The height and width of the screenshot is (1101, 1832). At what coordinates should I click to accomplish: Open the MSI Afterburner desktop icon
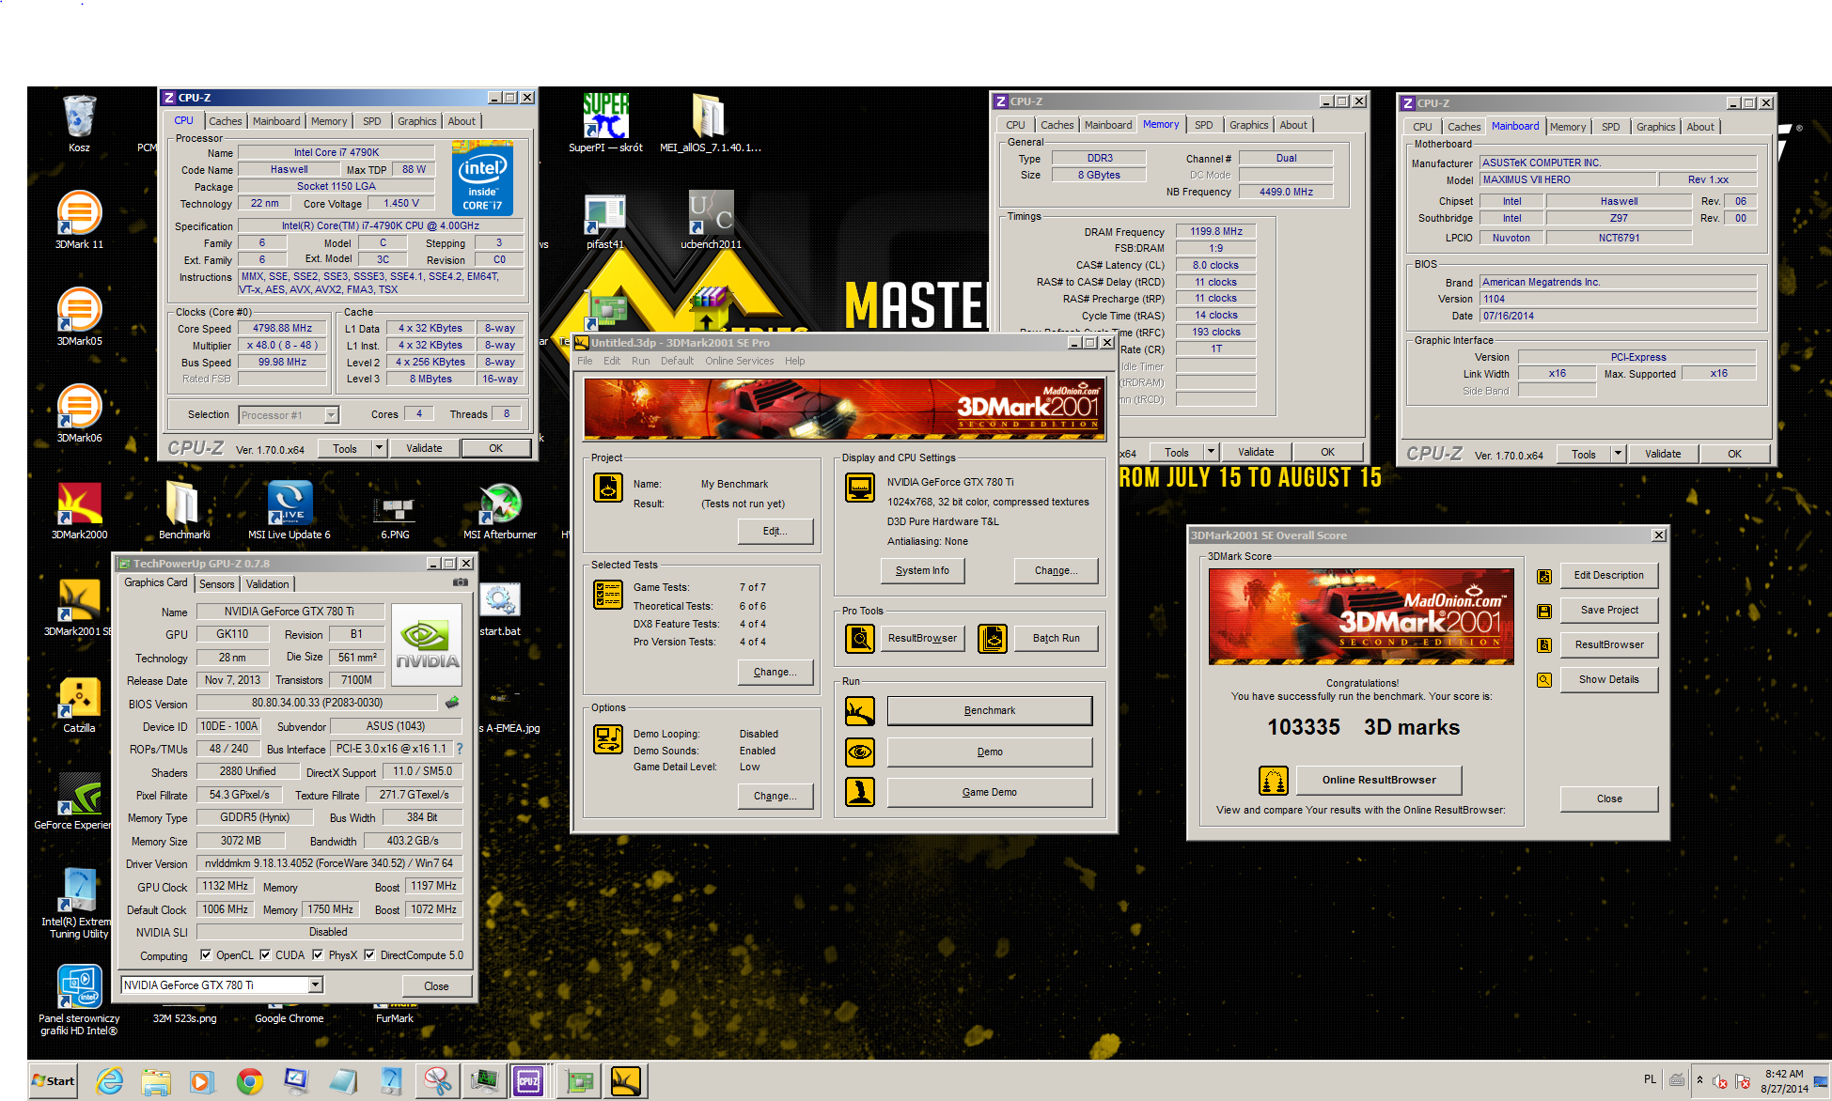[x=500, y=511]
